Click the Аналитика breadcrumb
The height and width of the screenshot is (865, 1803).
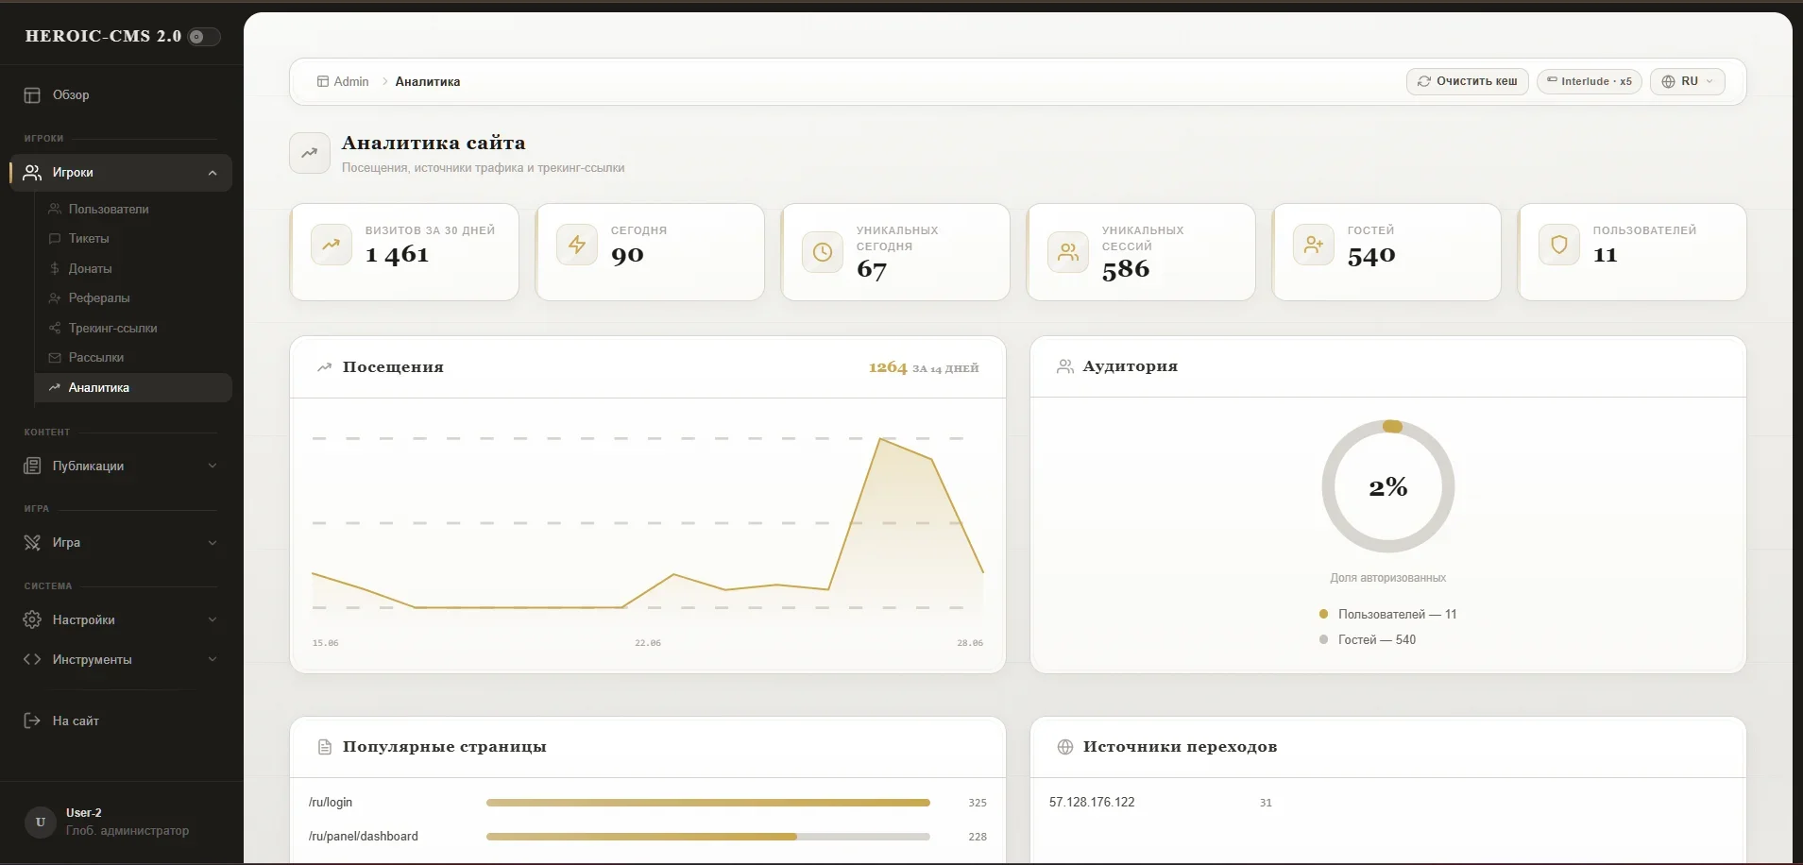428,82
